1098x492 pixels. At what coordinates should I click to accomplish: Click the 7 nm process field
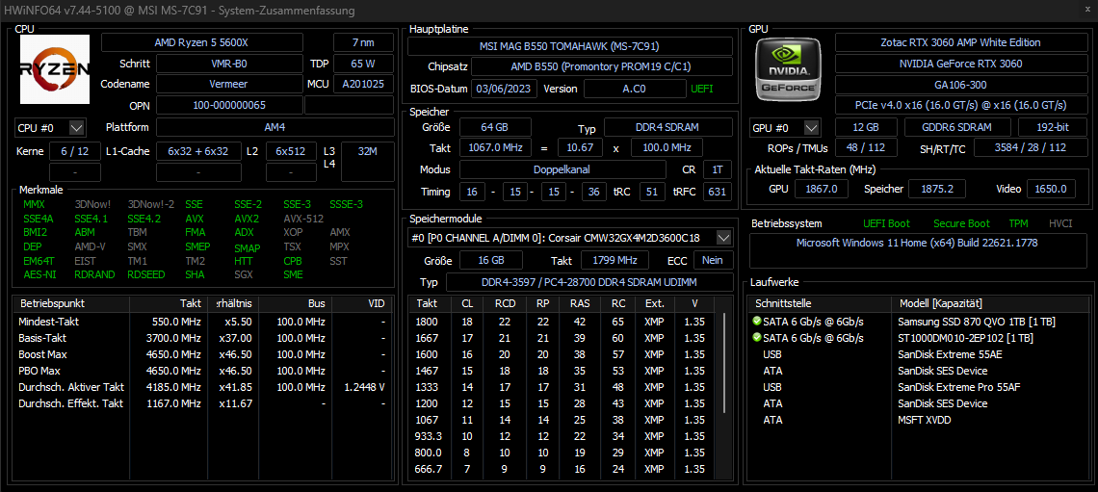(x=363, y=42)
